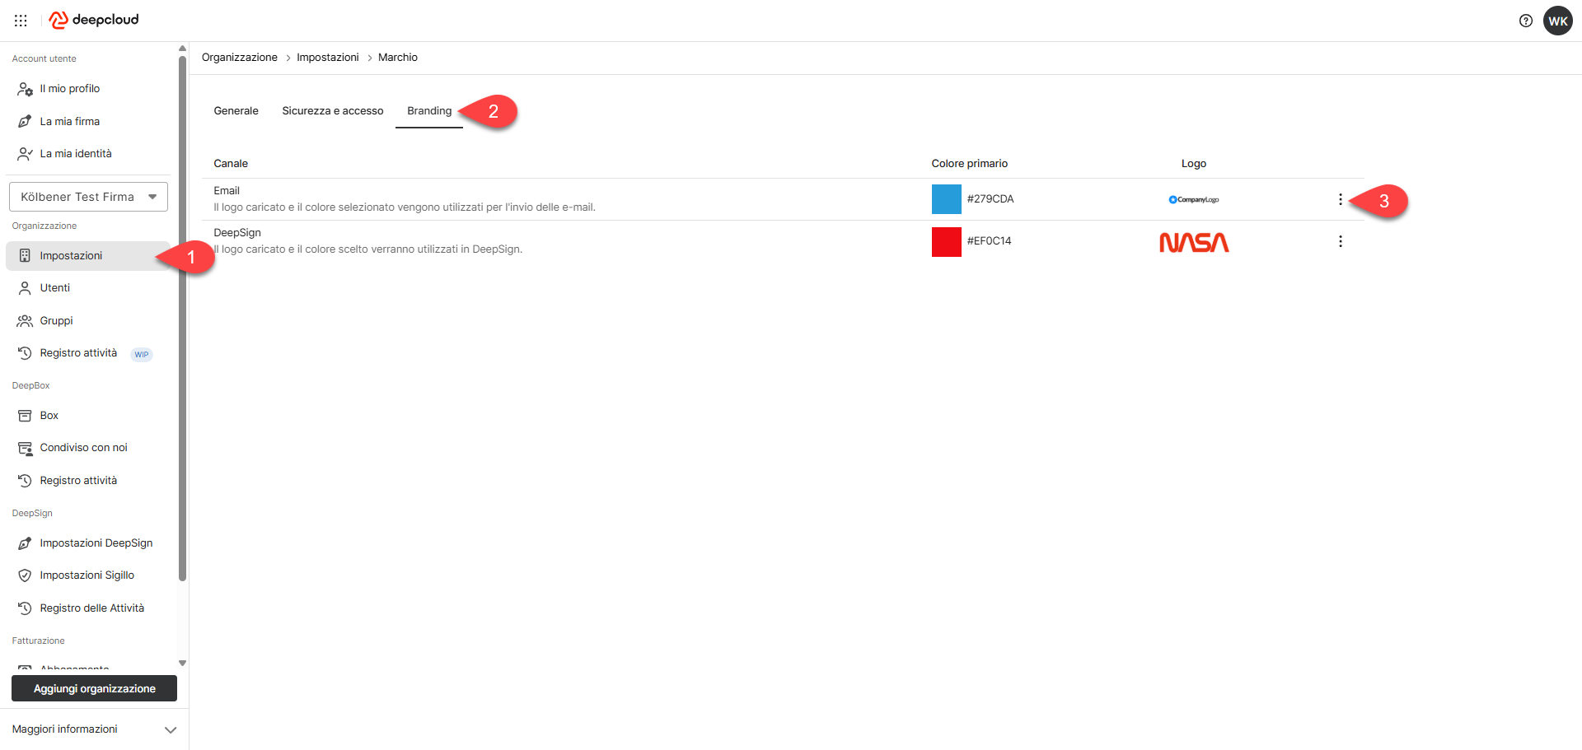Go to Organizzazione in the breadcrumb
The height and width of the screenshot is (750, 1582).
click(239, 58)
